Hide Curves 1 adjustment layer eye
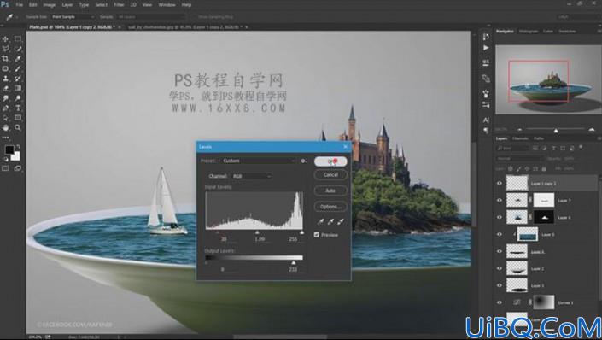This screenshot has width=602, height=340. (x=500, y=302)
